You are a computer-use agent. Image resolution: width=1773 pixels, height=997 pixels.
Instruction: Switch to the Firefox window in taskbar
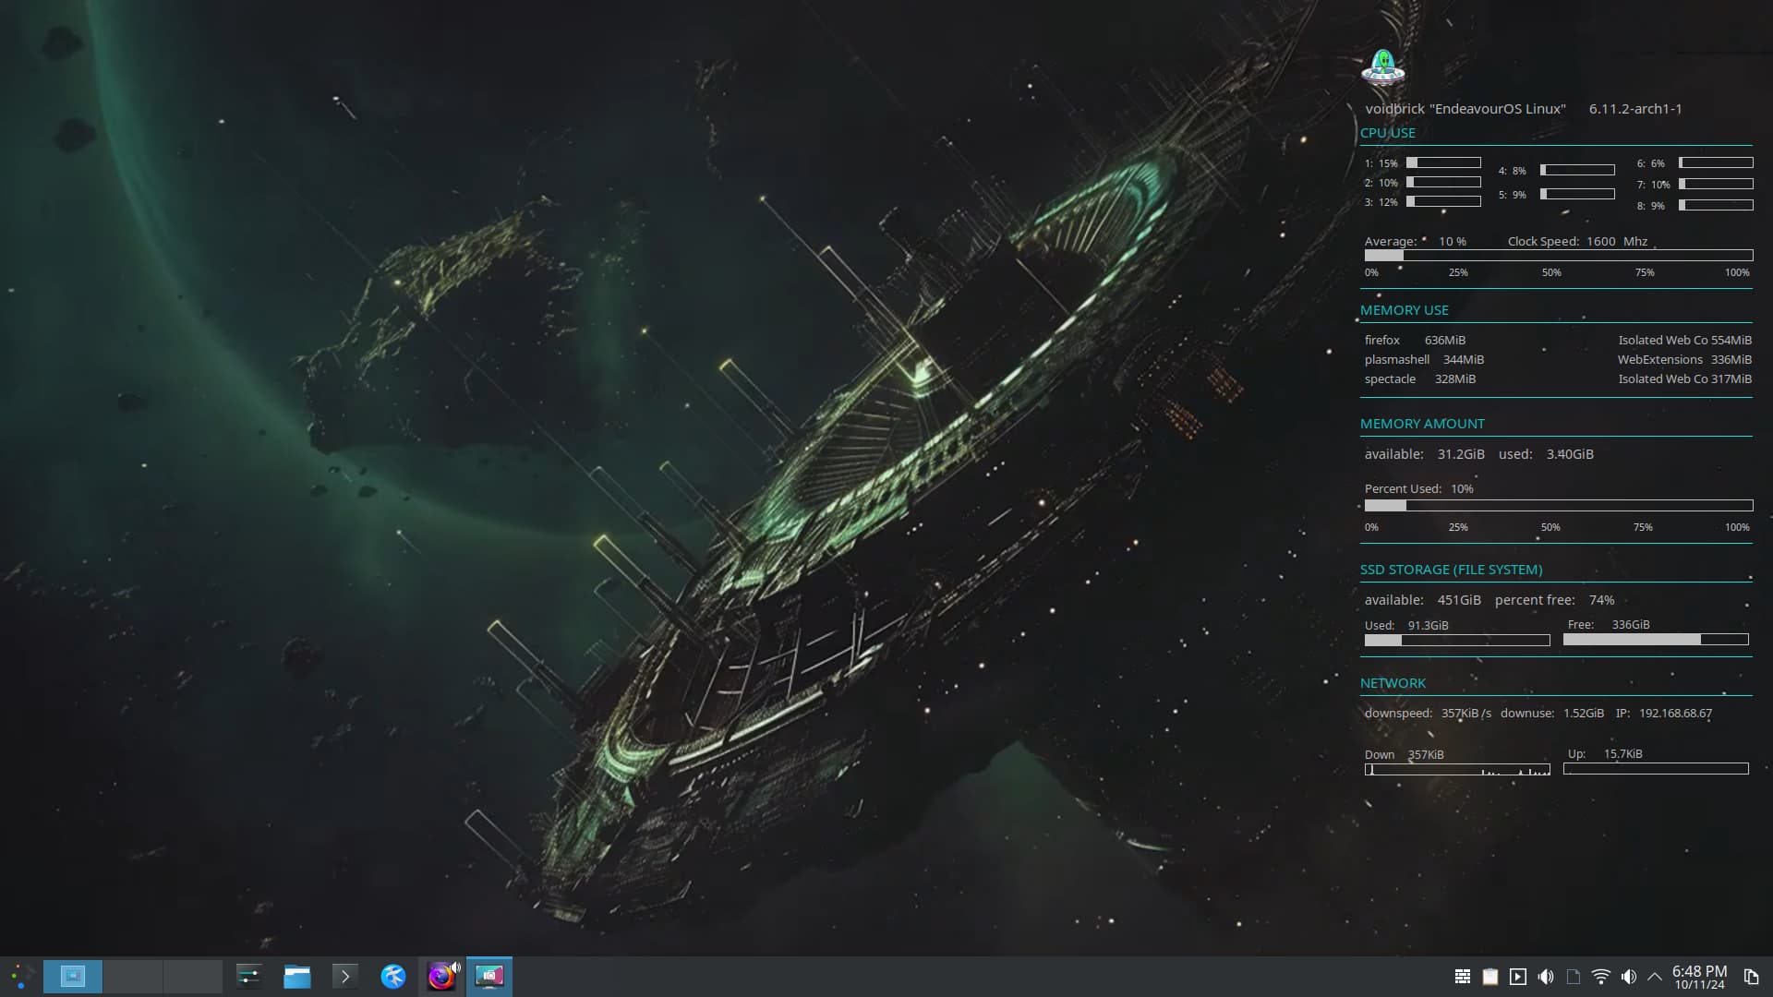point(440,977)
